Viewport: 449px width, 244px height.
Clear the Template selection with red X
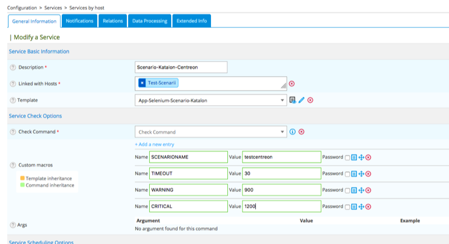[x=310, y=100]
